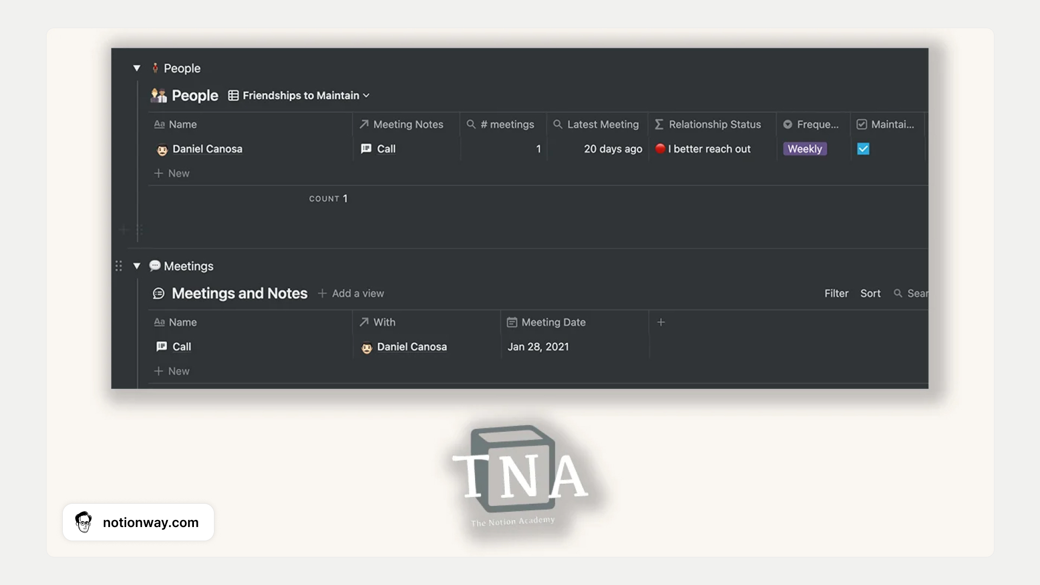Click the relation arrow icon on Meeting Notes column
1040x585 pixels.
(x=364, y=124)
